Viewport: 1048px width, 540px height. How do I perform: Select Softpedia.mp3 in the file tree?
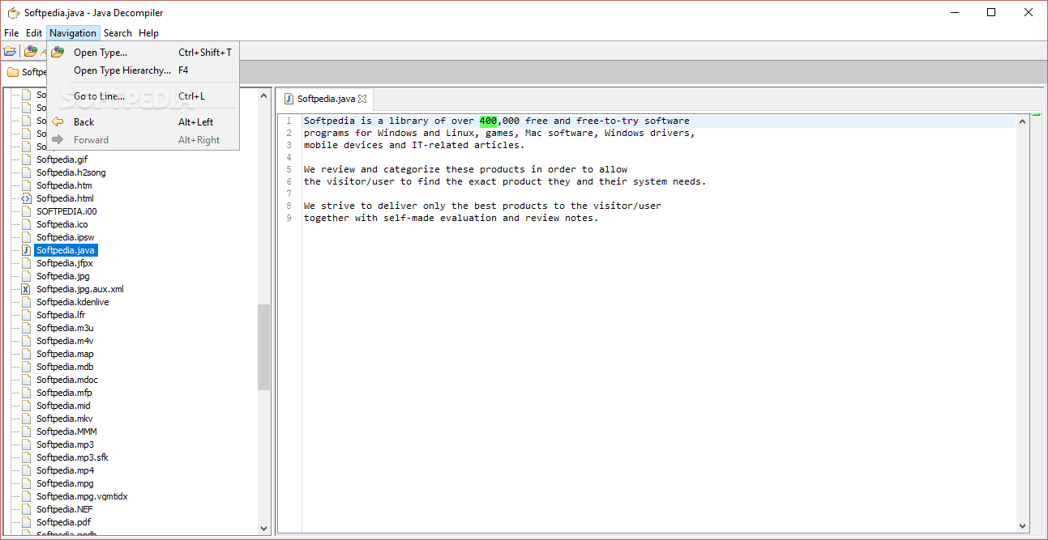point(65,444)
